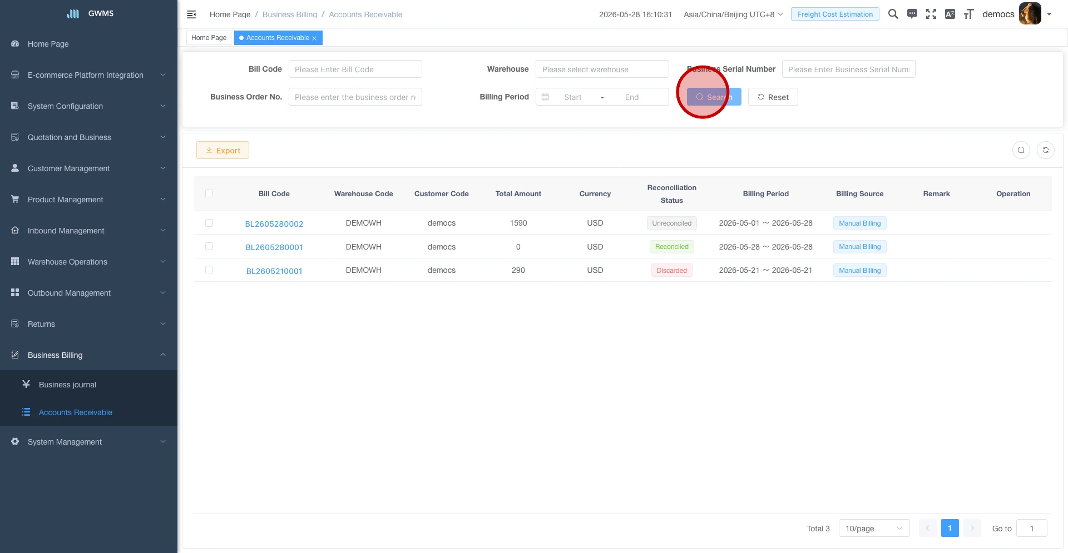This screenshot has width=1068, height=553.
Task: Collapse the Business Billing menu chevron
Action: tap(163, 355)
